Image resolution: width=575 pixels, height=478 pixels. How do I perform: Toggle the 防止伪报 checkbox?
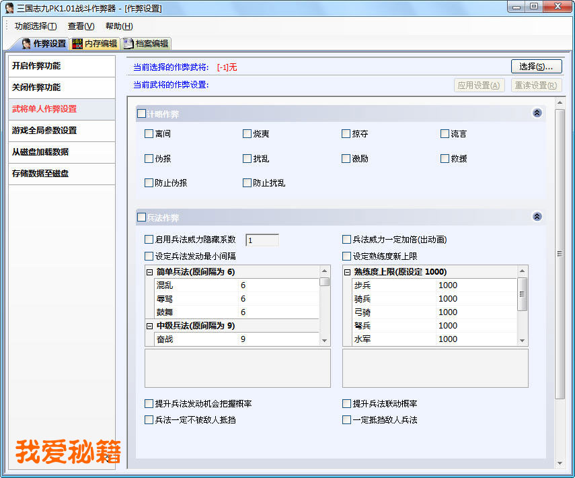point(149,182)
